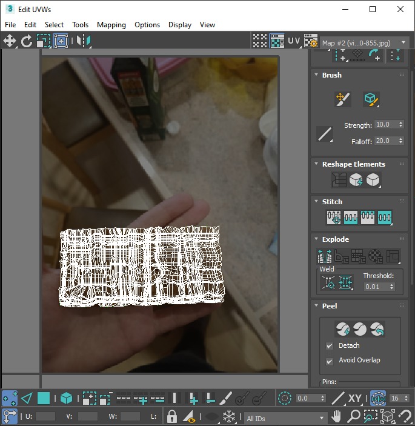
Task: Select the Relax brush
Action: point(371,99)
